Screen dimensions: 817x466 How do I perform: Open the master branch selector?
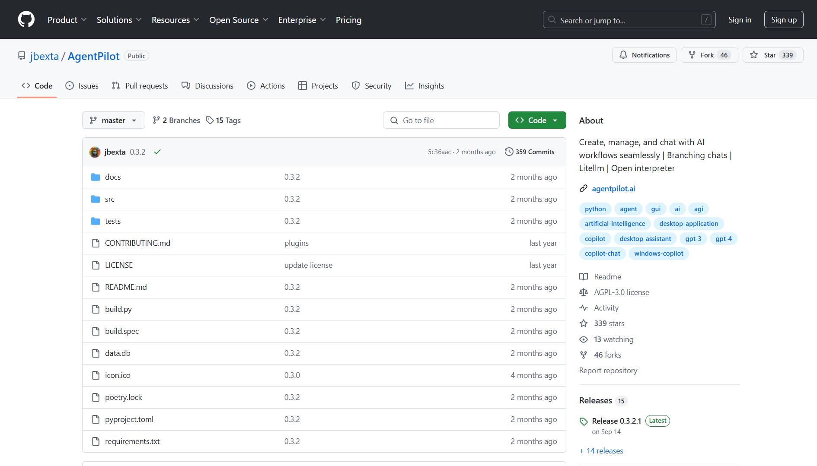click(x=113, y=120)
